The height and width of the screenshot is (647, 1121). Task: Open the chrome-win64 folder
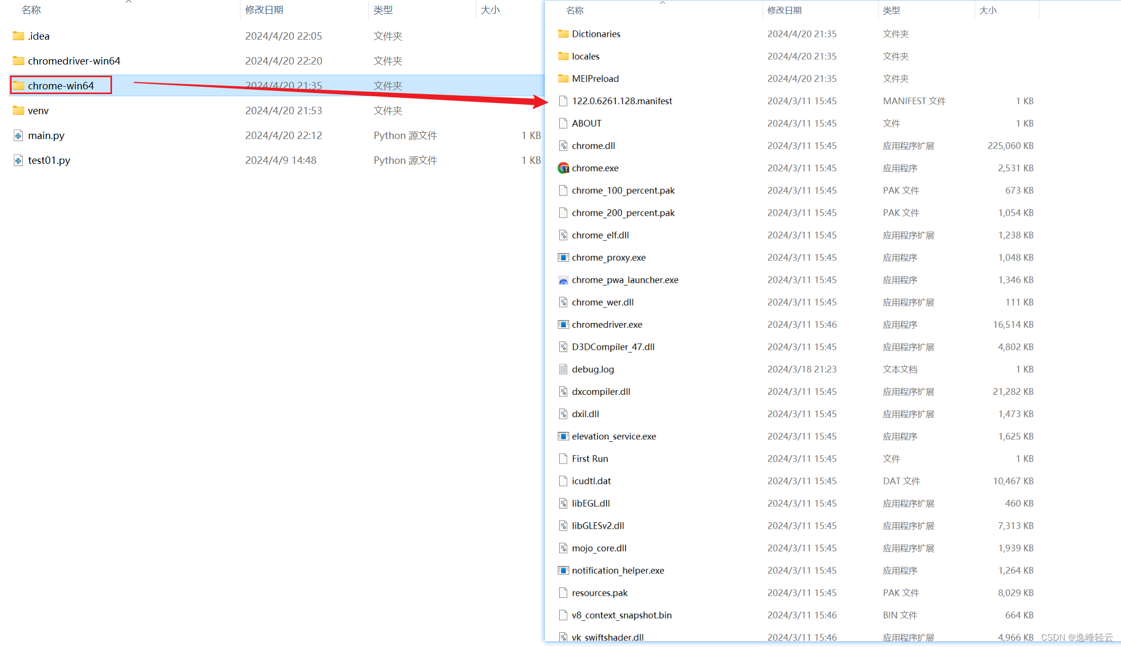(62, 85)
